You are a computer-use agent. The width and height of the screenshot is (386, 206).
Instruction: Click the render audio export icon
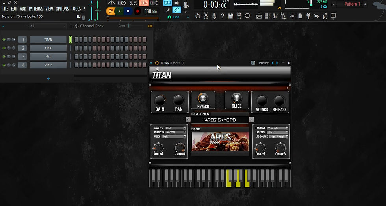pos(239,16)
